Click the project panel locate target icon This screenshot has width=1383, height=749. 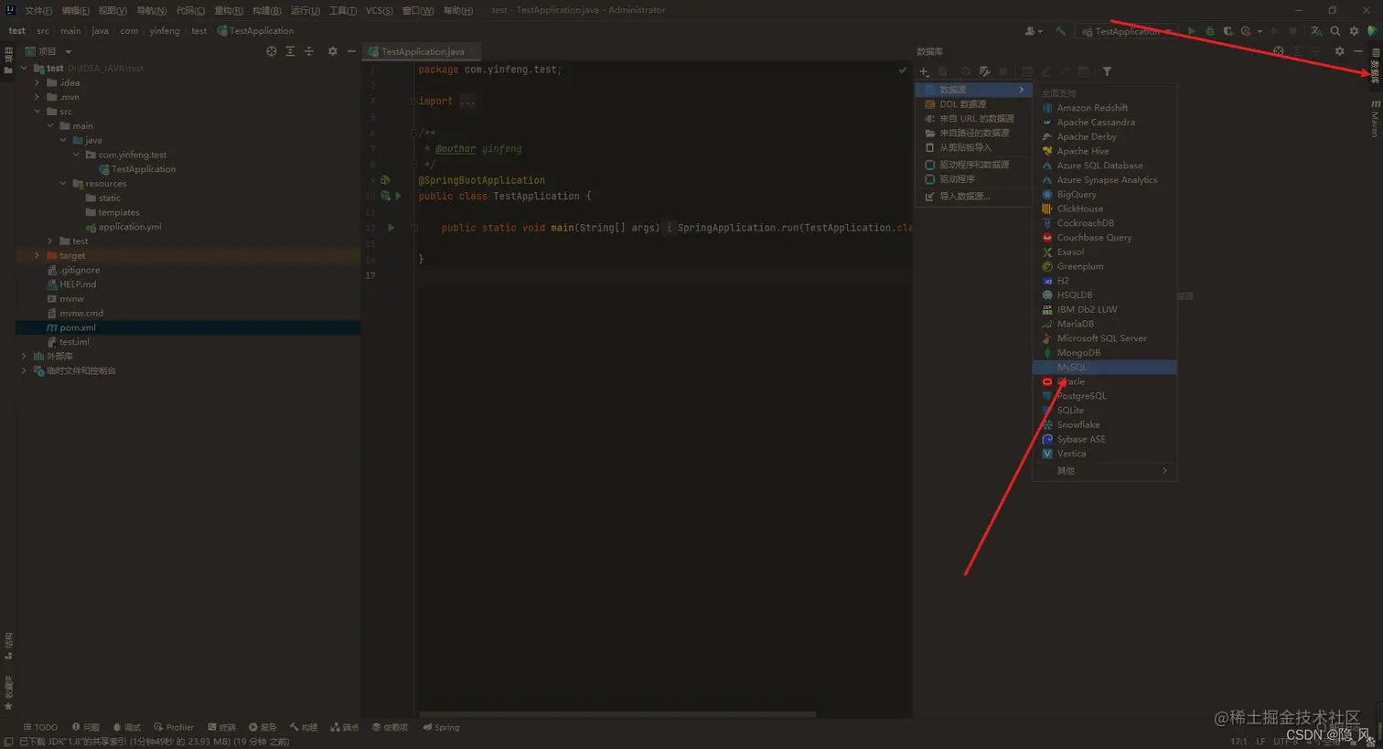[271, 51]
